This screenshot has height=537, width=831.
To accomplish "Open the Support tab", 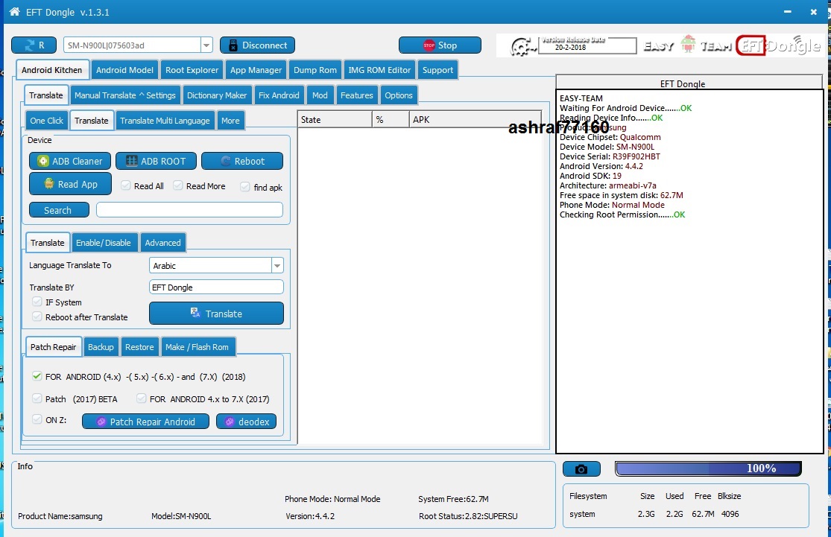I will [437, 70].
